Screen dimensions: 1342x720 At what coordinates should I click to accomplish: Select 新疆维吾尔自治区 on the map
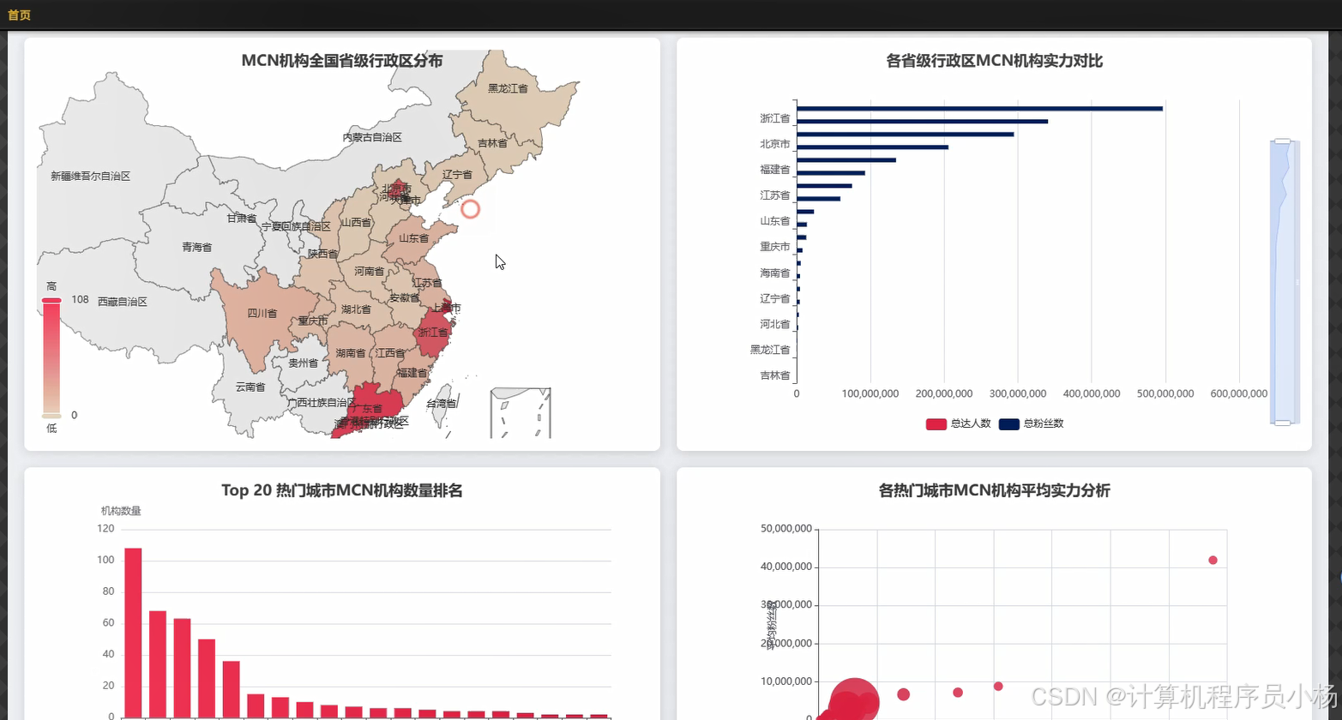(90, 176)
